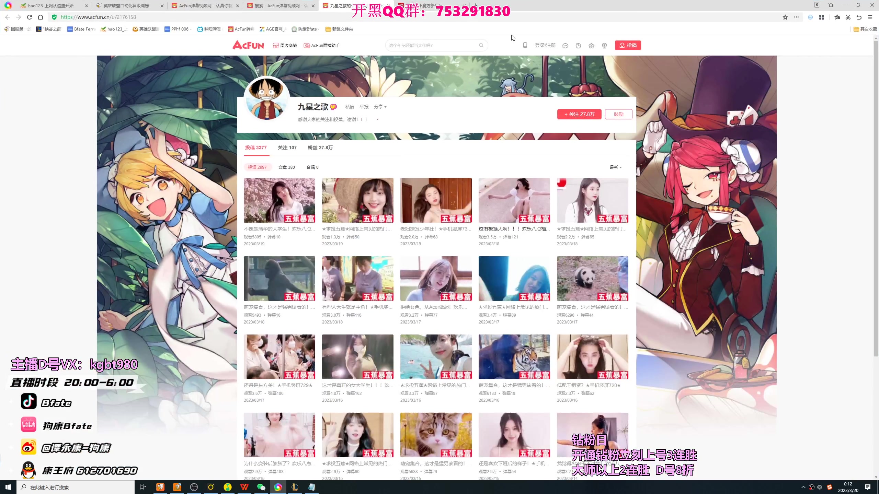Viewport: 879px width, 494px height.
Task: Switch to the 粉丝 27.8万 tab
Action: coord(320,148)
